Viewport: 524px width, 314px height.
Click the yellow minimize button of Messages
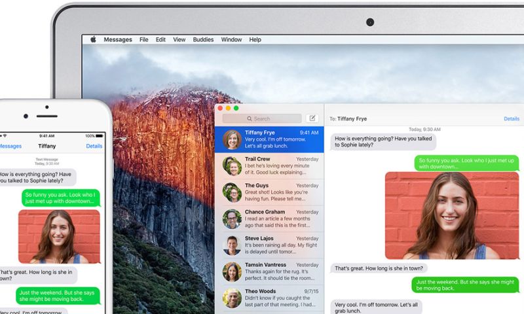228,108
